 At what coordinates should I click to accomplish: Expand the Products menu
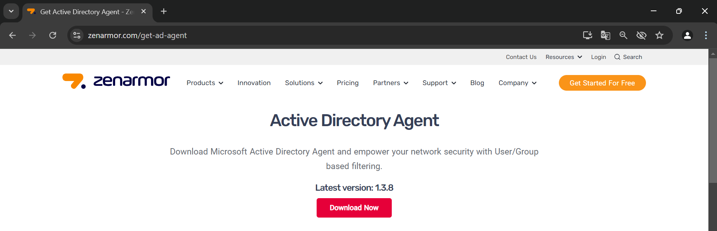[x=205, y=83]
